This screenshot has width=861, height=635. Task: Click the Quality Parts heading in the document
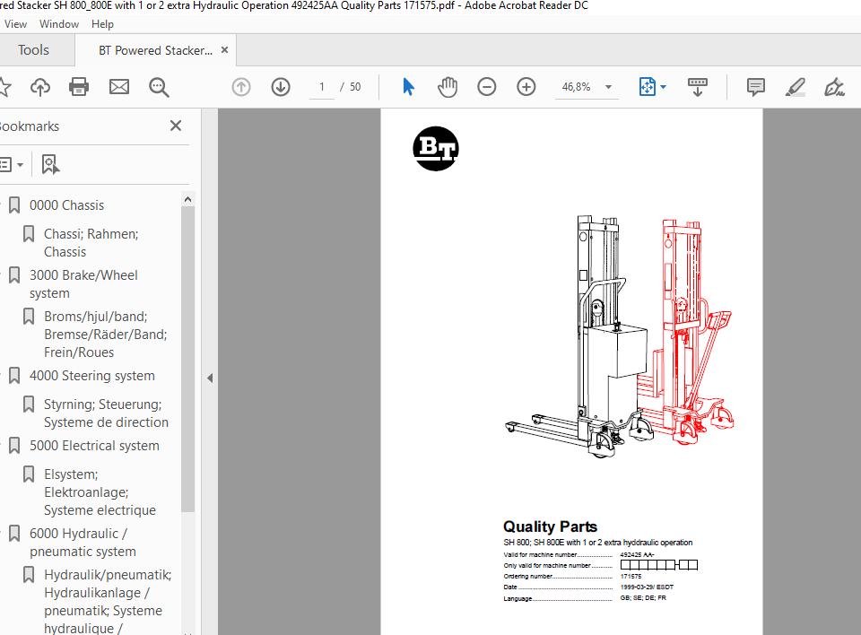(550, 526)
